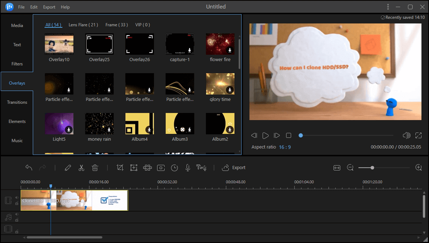429x243 pixels.
Task: Click the zoom-to-fit timeline icon
Action: tap(337, 168)
